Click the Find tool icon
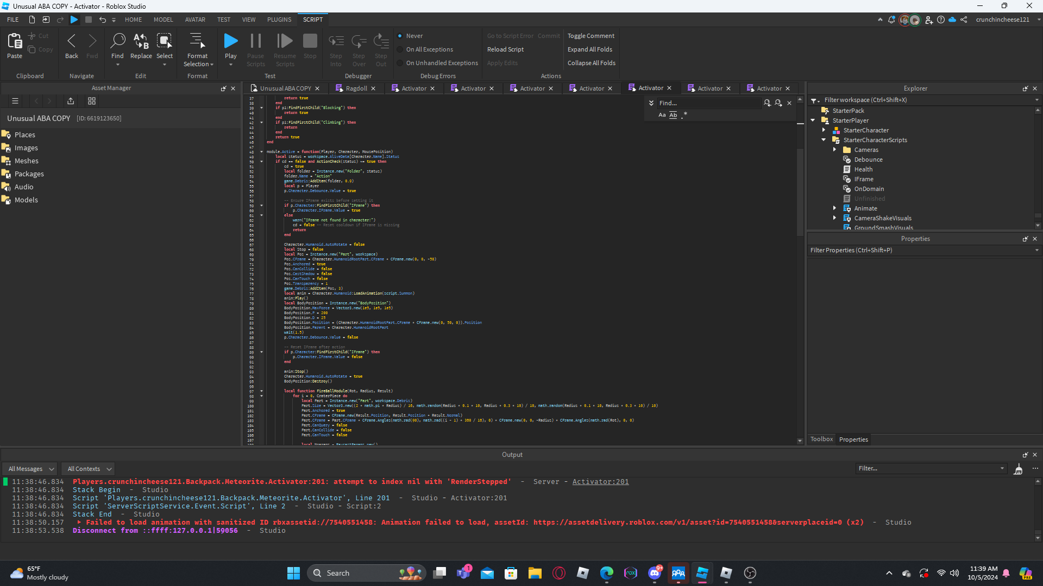Viewport: 1043px width, 586px height. point(117,41)
